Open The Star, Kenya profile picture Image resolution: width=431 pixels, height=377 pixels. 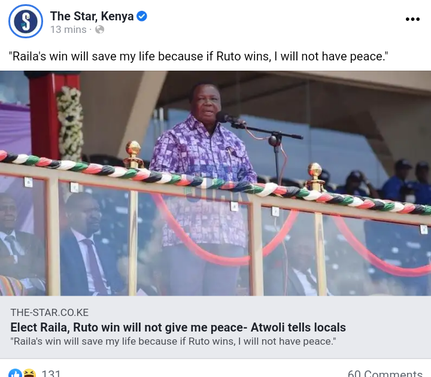(26, 21)
